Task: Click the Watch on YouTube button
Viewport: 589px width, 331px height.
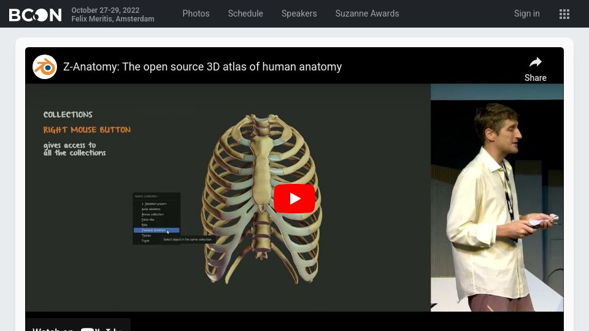Action: [x=78, y=325]
